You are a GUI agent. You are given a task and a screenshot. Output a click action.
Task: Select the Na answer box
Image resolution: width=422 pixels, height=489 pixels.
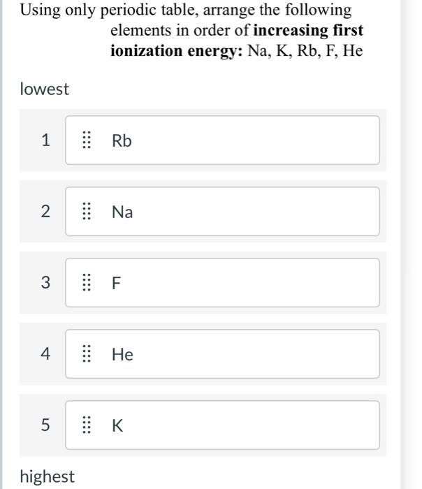coord(222,212)
